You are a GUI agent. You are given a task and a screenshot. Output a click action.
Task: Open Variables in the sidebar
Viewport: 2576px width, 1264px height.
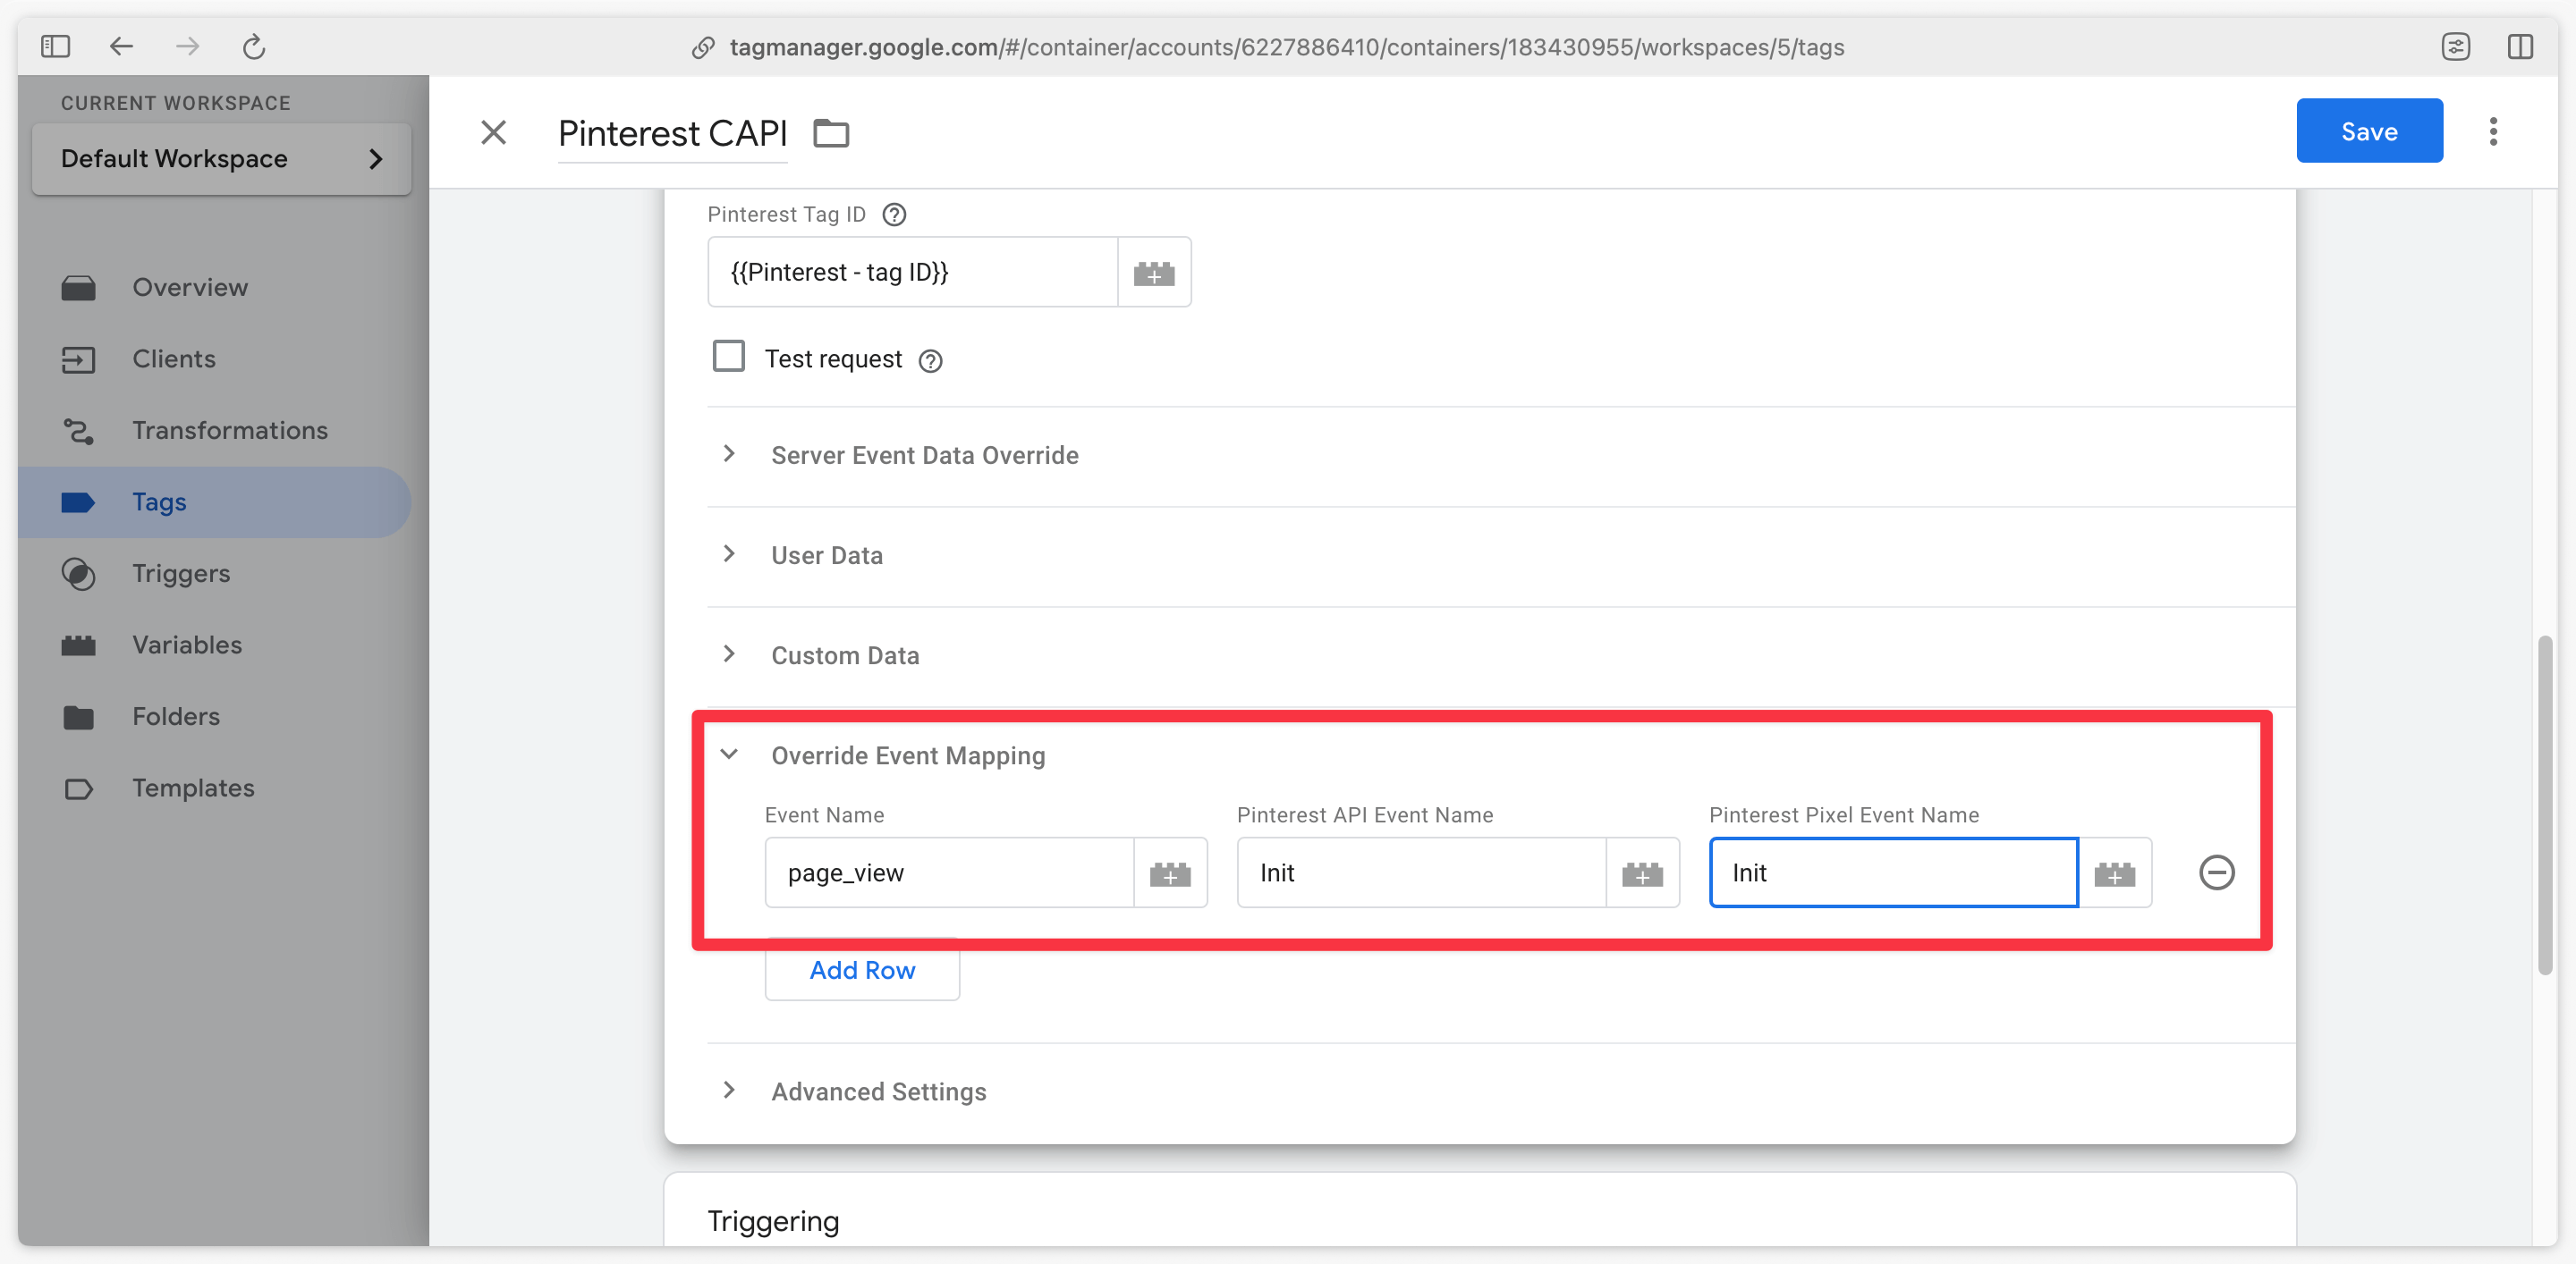(214, 645)
